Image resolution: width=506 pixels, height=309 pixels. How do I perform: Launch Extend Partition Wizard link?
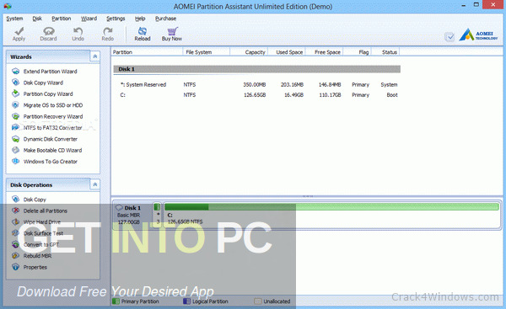50,72
